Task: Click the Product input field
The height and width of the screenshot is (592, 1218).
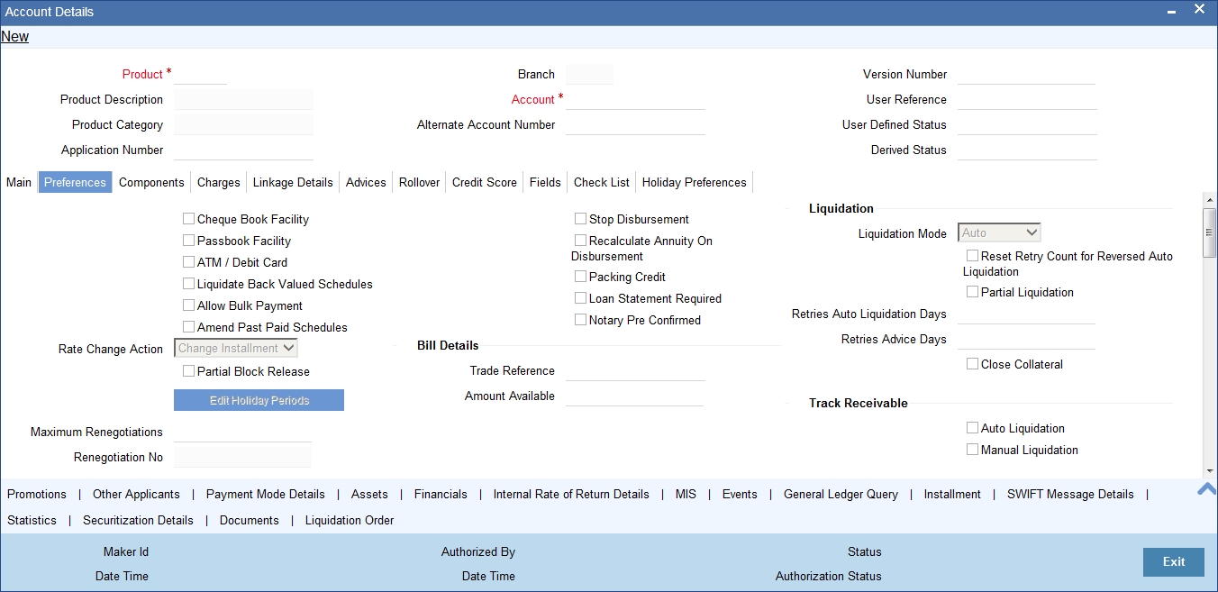Action: [x=200, y=74]
